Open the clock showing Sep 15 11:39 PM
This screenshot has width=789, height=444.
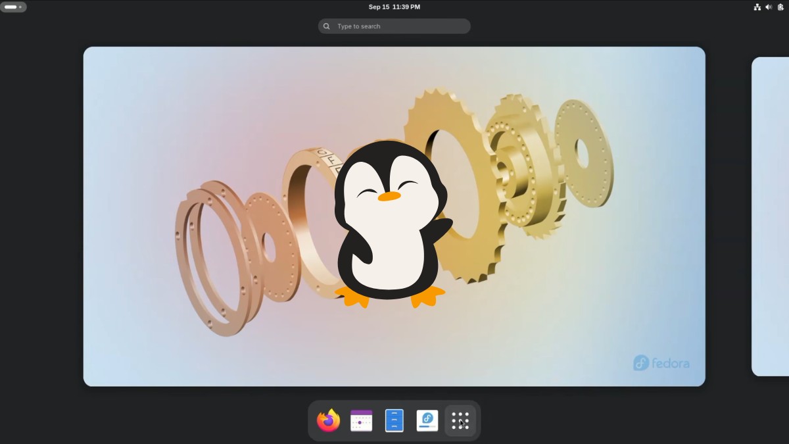click(394, 7)
